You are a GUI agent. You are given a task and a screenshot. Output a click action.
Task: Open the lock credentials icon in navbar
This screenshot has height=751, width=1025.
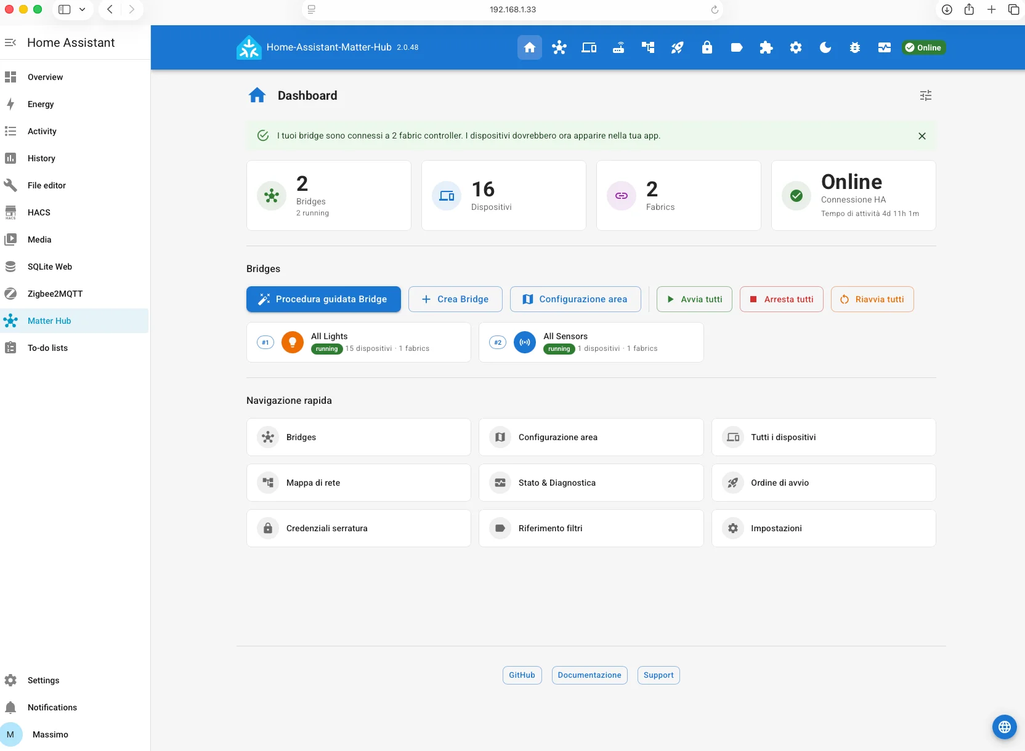click(x=707, y=47)
